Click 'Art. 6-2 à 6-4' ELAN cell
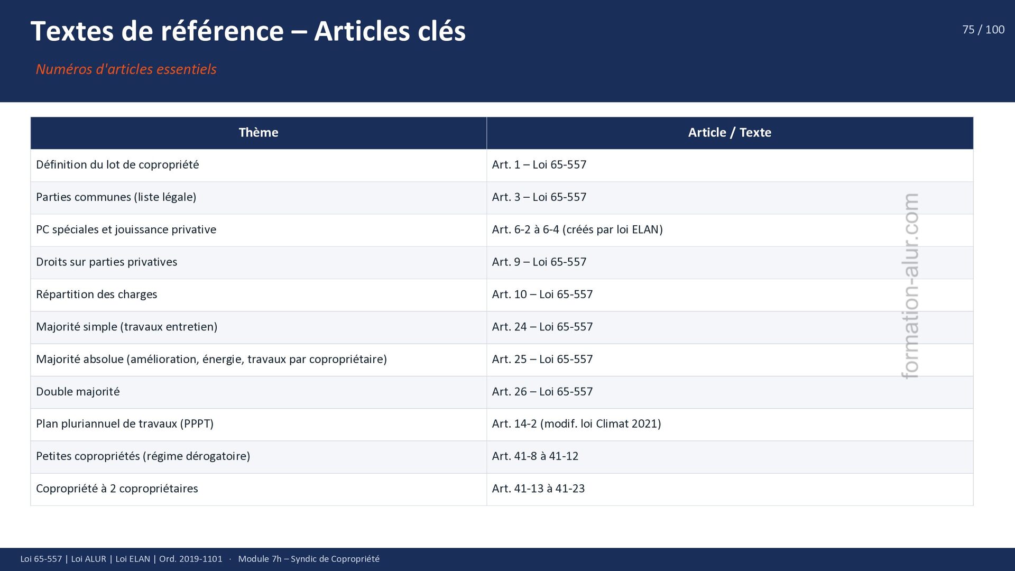 [x=577, y=229]
